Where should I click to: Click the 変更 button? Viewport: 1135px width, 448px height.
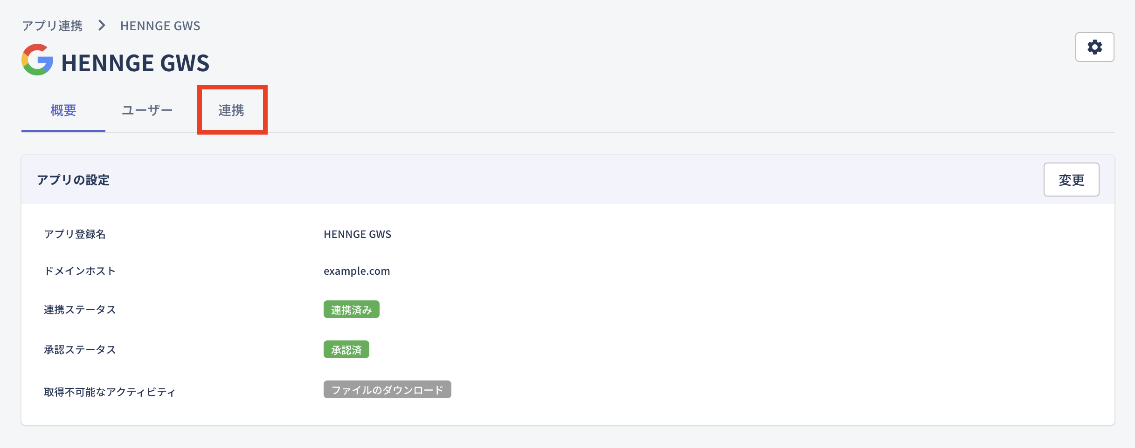pos(1071,180)
